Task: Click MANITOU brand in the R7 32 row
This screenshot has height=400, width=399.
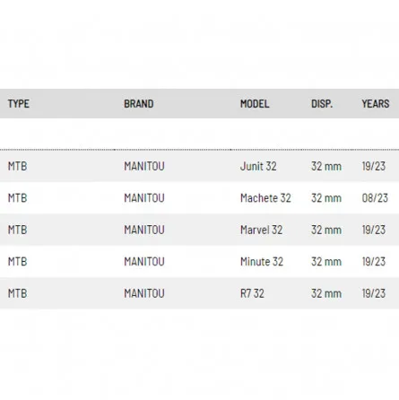Action: pos(144,293)
